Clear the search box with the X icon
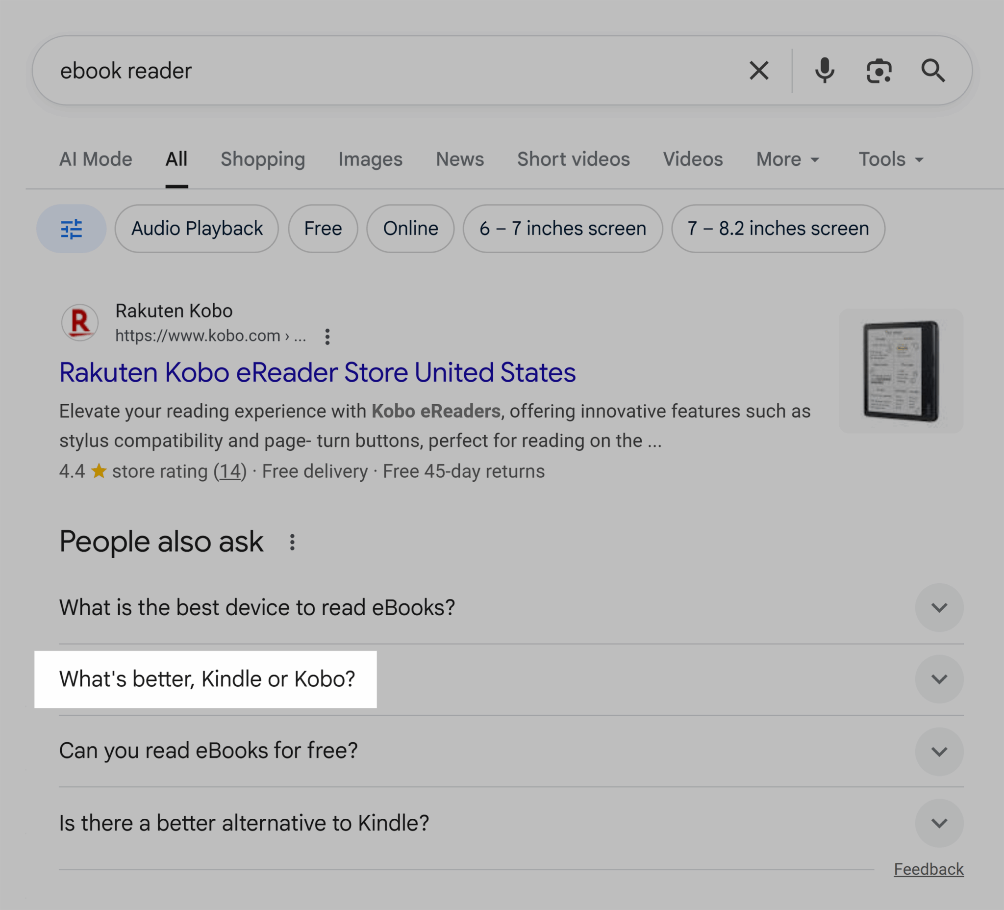1004x910 pixels. tap(758, 70)
